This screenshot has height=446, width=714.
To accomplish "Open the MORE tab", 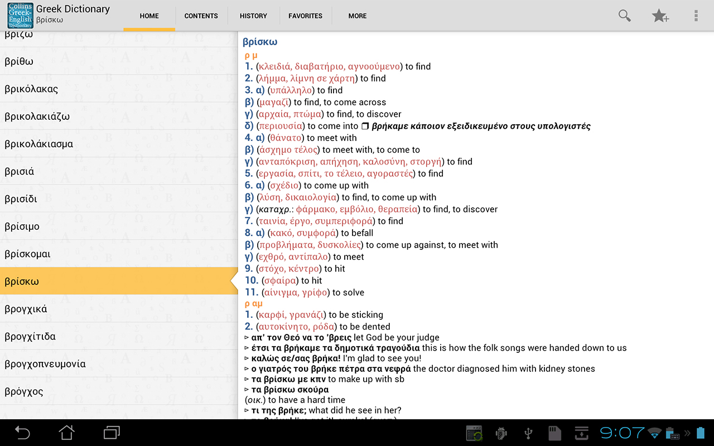I will (358, 16).
